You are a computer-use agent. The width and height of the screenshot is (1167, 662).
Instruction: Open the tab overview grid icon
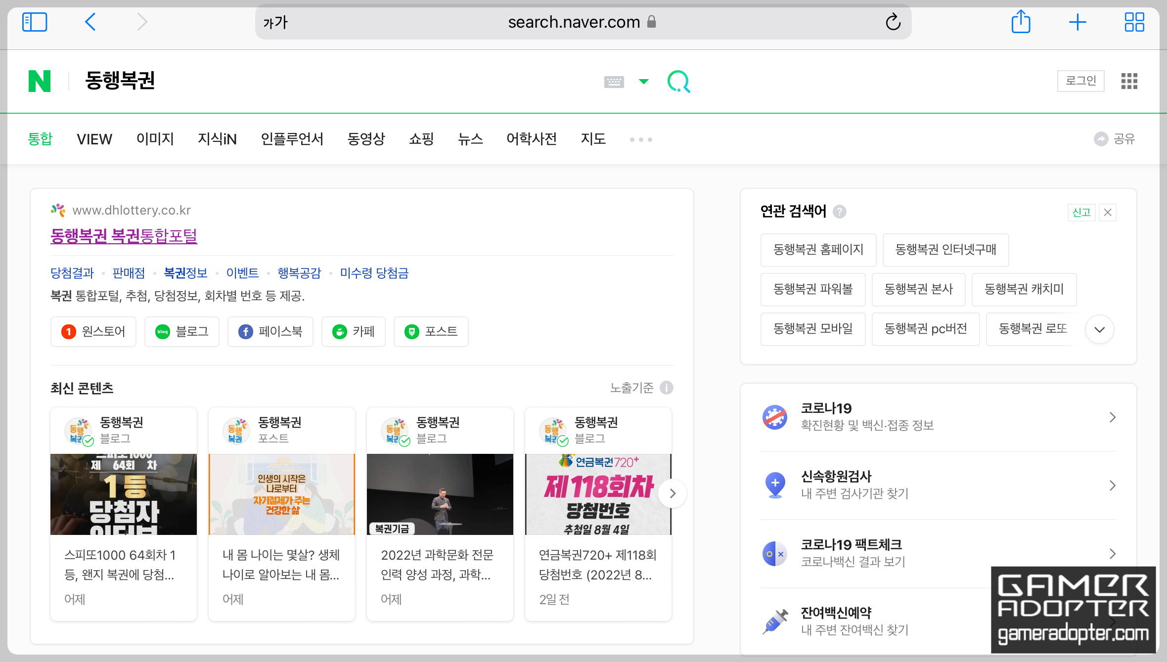pos(1134,22)
